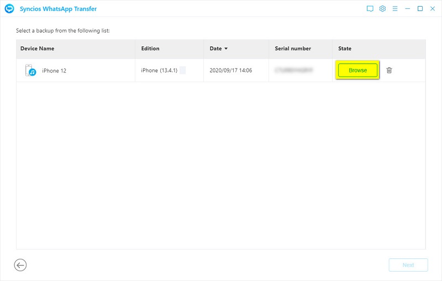The image size is (442, 281).
Task: Go back using the circular arrow button
Action: coord(20,265)
